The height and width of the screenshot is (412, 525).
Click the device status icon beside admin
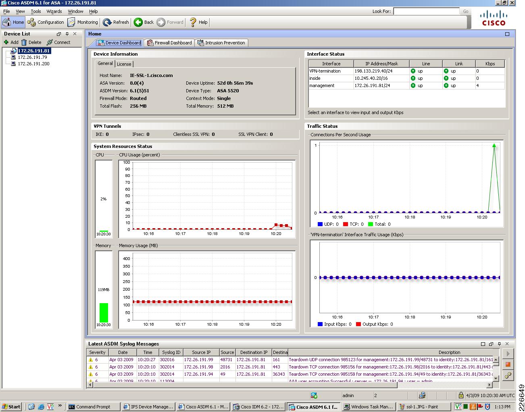click(x=314, y=395)
